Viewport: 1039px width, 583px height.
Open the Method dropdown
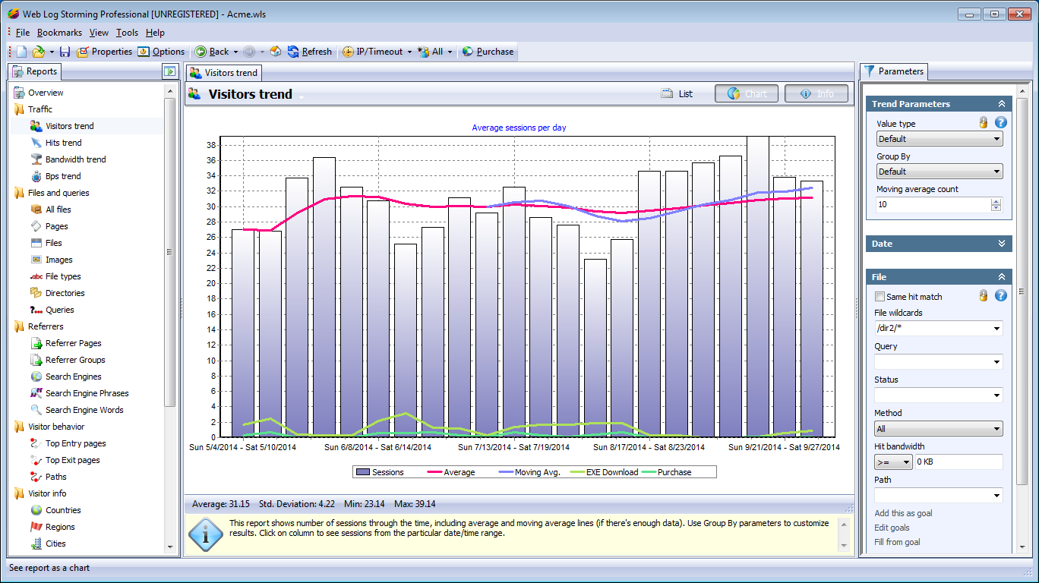tap(938, 429)
